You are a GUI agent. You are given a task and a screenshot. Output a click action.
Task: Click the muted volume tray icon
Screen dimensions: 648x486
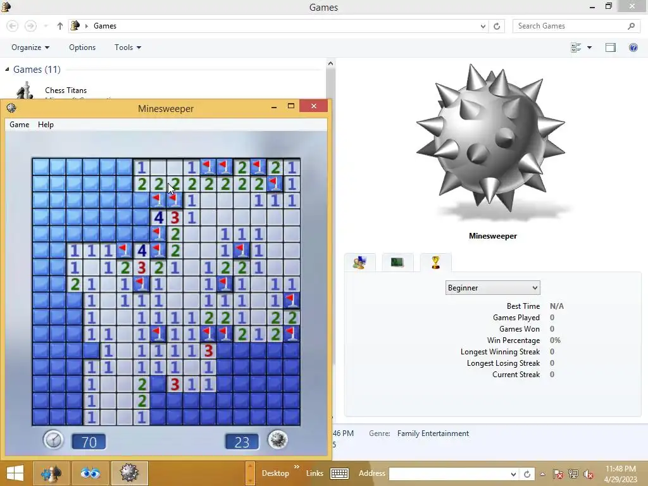(588, 474)
